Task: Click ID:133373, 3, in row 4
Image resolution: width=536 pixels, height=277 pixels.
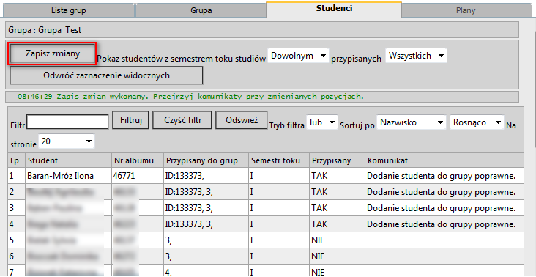Action: [189, 224]
